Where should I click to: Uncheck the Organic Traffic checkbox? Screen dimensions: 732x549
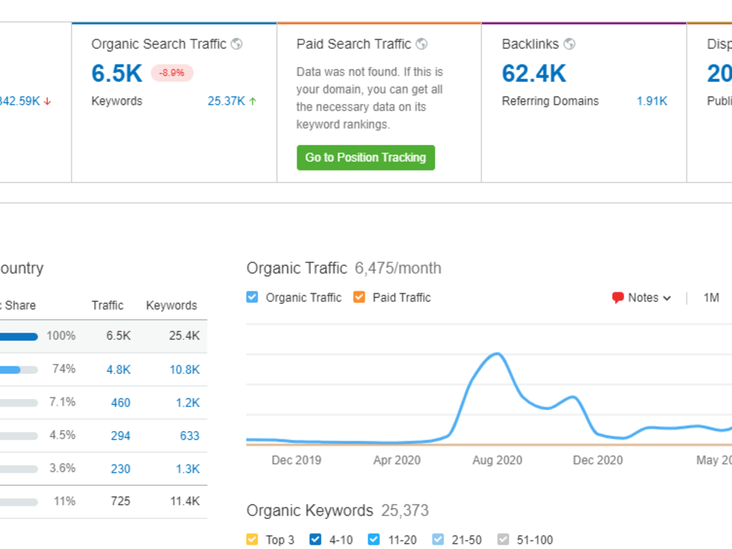tap(252, 297)
